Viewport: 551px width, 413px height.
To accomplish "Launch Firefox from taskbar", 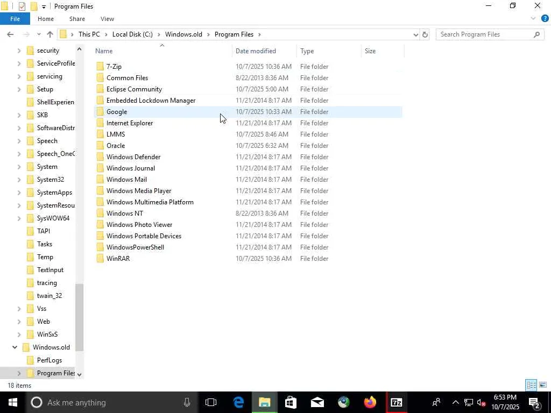I will pos(370,402).
